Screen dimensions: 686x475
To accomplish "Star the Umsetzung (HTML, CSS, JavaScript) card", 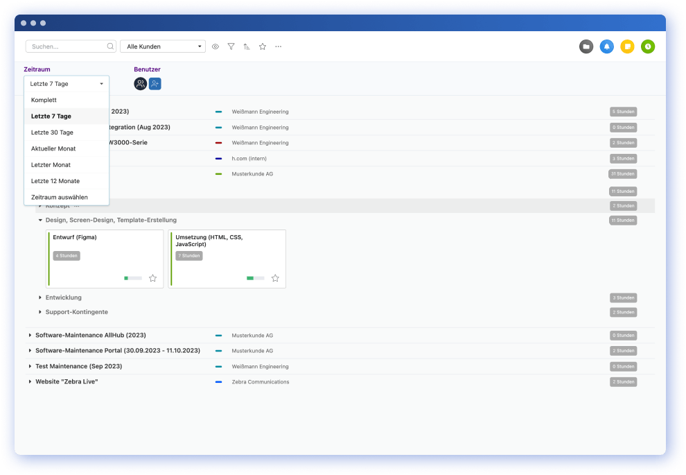I will (x=275, y=278).
